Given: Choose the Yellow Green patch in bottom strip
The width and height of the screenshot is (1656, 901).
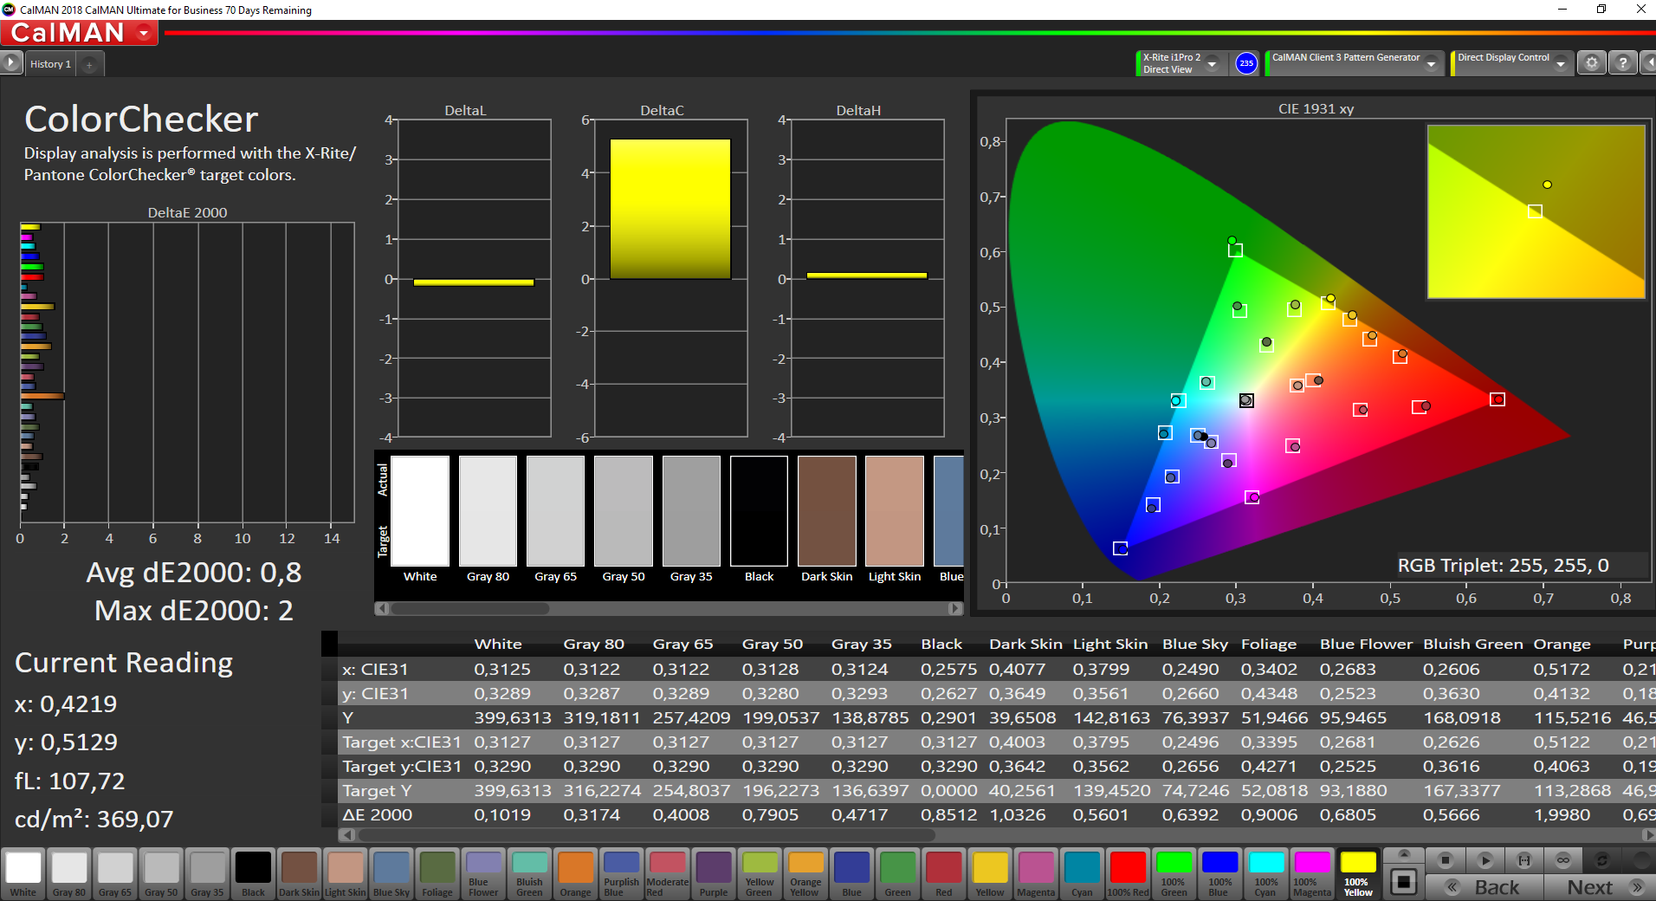Looking at the screenshot, I should pyautogui.click(x=760, y=873).
